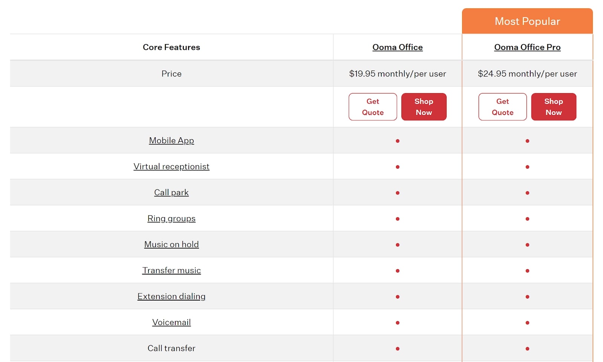Click Shop Now under Ooma Office
The height and width of the screenshot is (362, 603).
coord(424,107)
